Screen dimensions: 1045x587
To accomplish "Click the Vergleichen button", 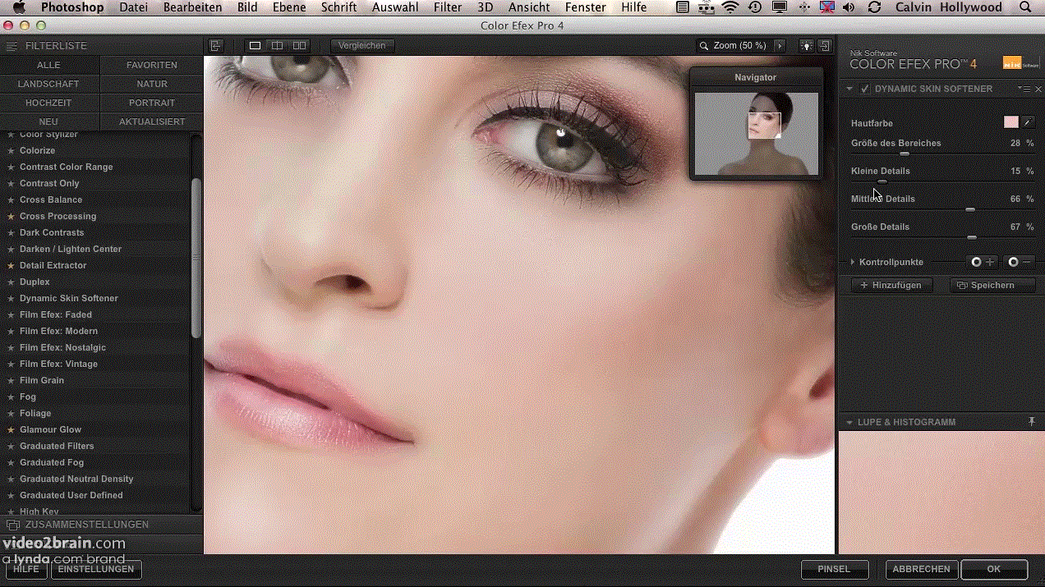I will point(362,46).
